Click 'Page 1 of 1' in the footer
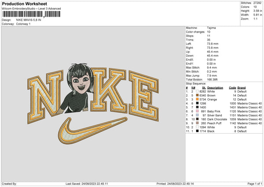The image size is (264, 187). (255, 184)
